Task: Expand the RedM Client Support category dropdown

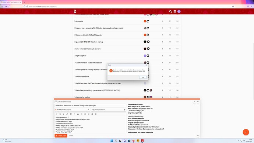Action: (72, 110)
